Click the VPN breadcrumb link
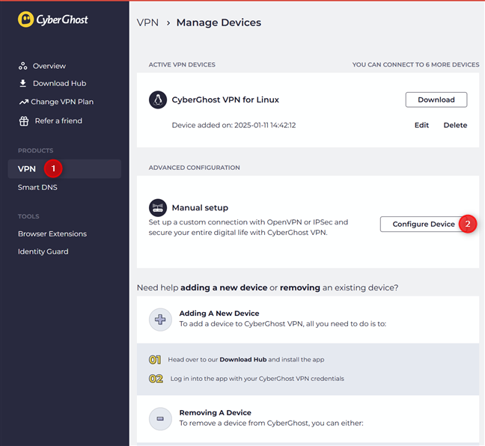The width and height of the screenshot is (485, 446). (147, 22)
